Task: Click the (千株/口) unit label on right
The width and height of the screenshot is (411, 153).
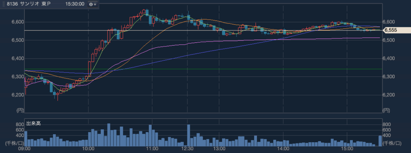Action: (392, 143)
